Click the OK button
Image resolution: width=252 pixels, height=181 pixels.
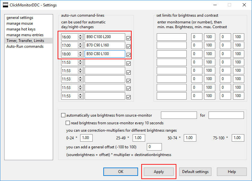coord(121,172)
